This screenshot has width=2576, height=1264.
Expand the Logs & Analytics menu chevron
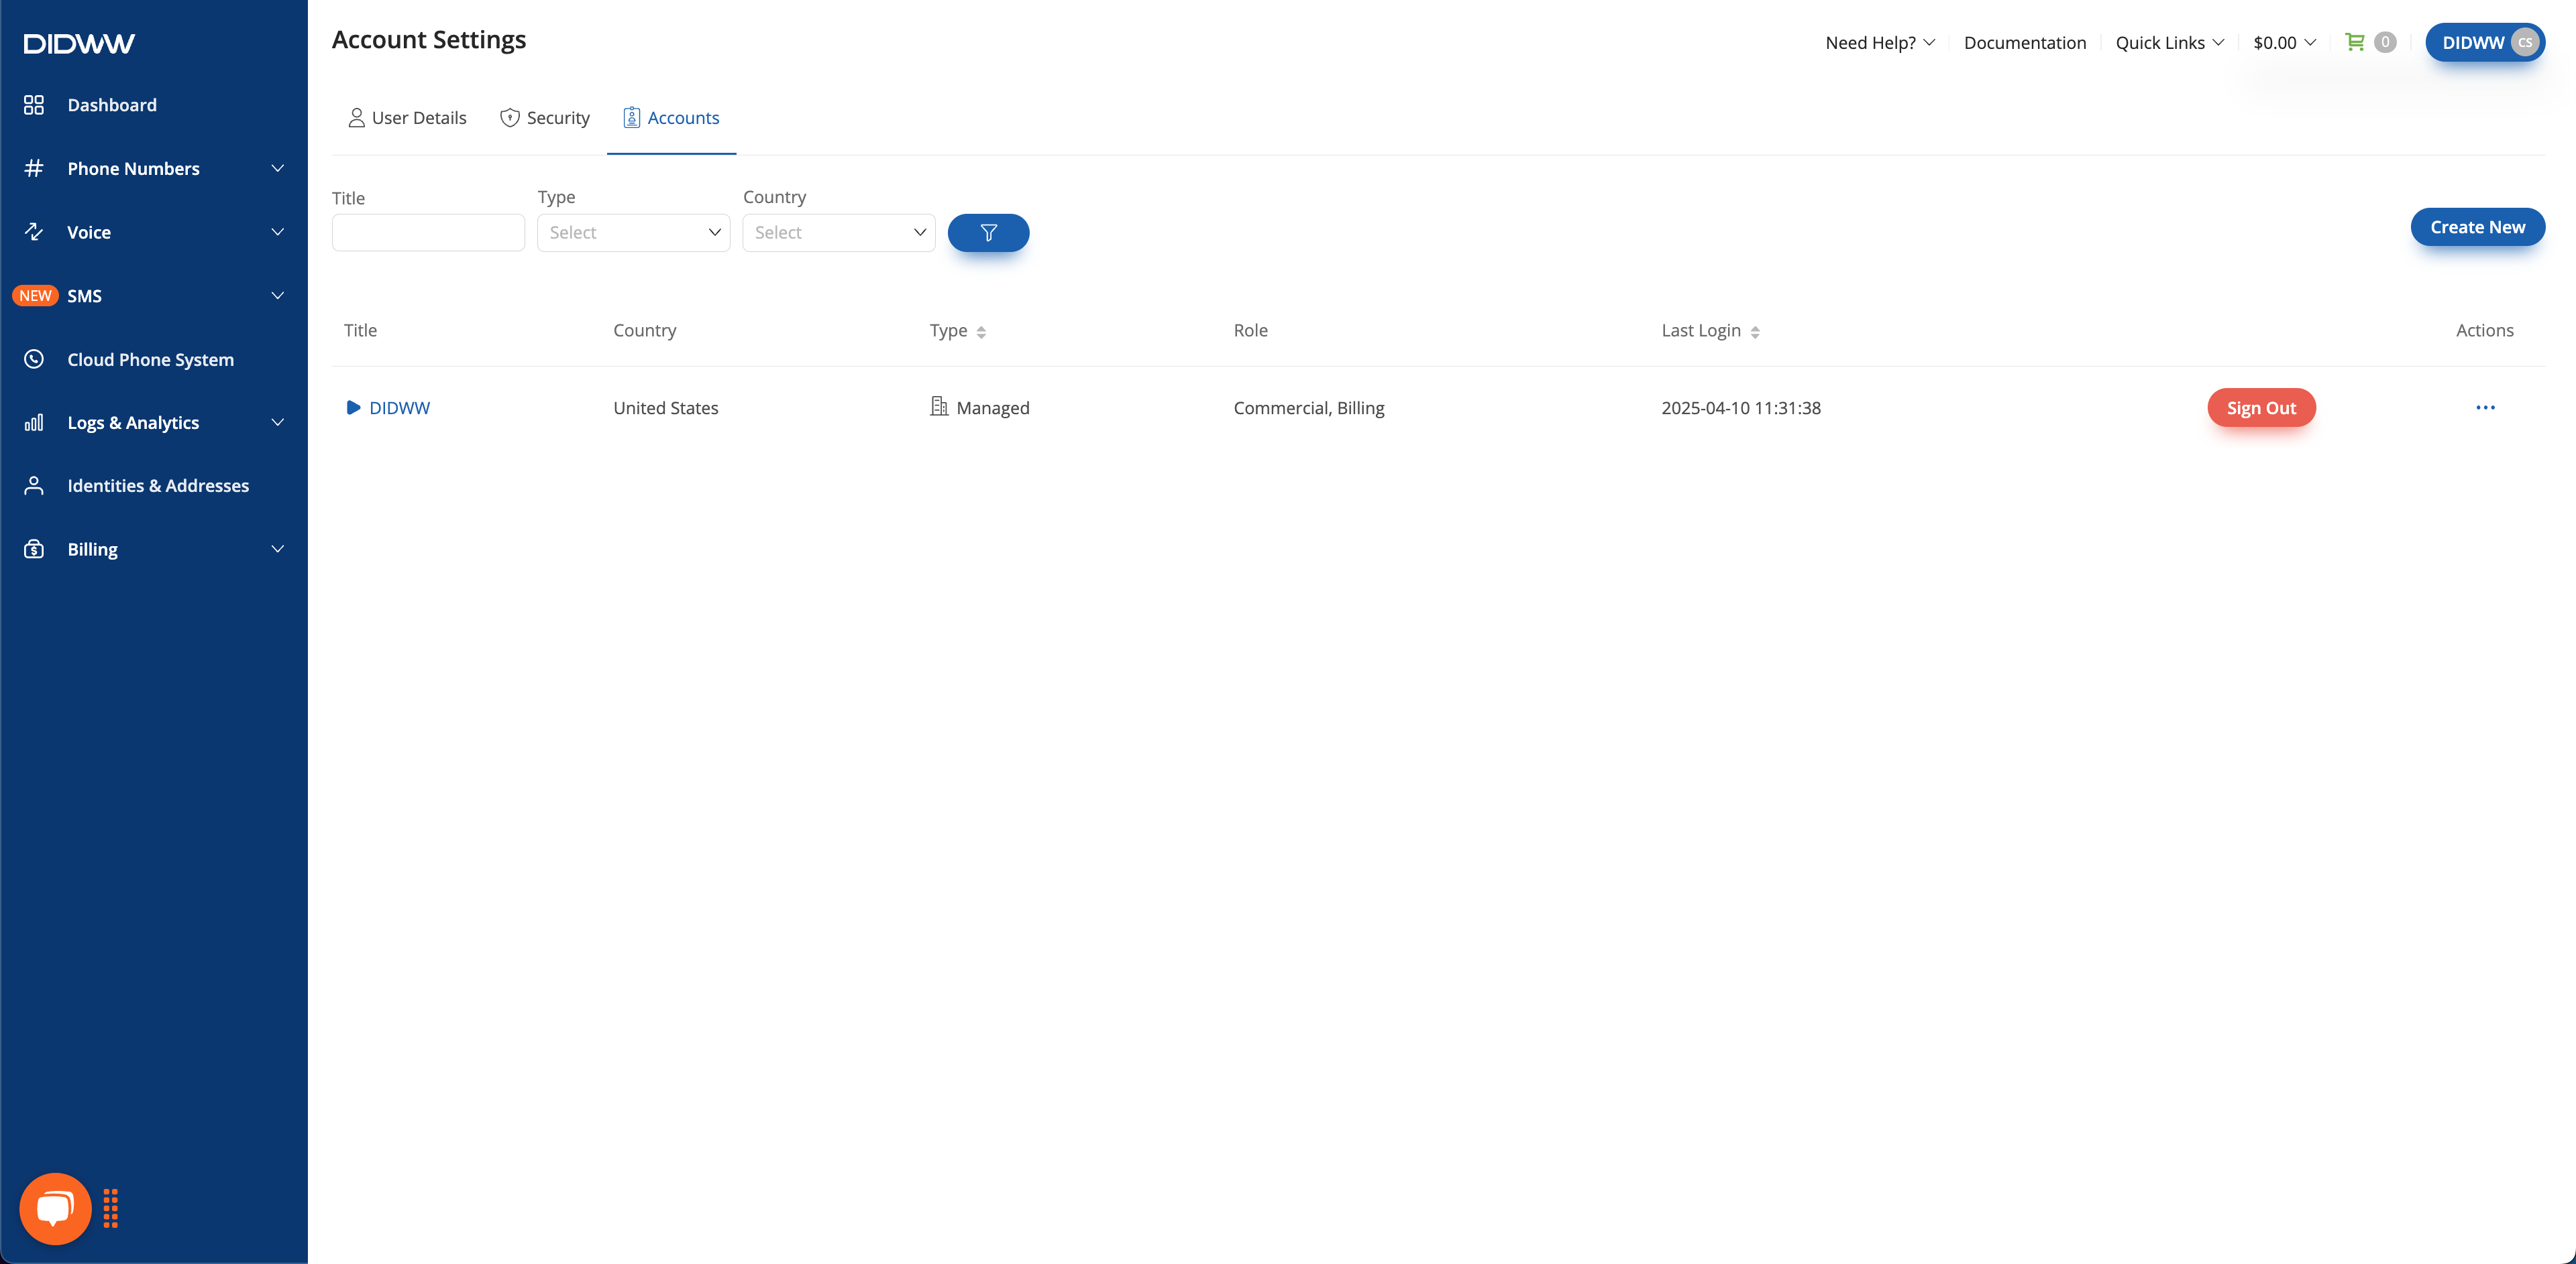[x=278, y=423]
